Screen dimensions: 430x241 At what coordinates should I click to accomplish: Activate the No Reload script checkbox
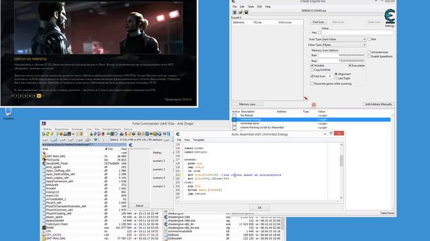(x=234, y=116)
